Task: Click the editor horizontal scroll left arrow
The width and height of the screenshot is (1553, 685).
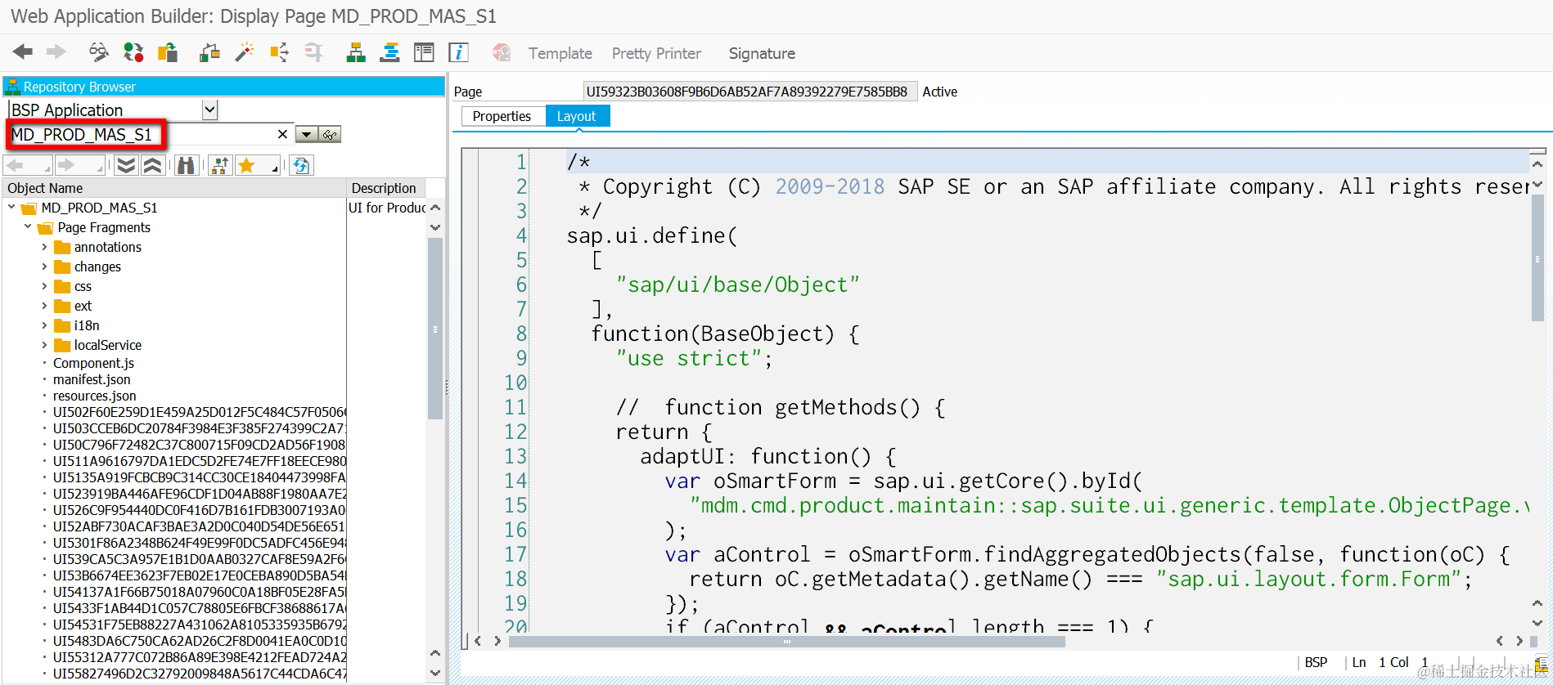Action: [x=478, y=641]
